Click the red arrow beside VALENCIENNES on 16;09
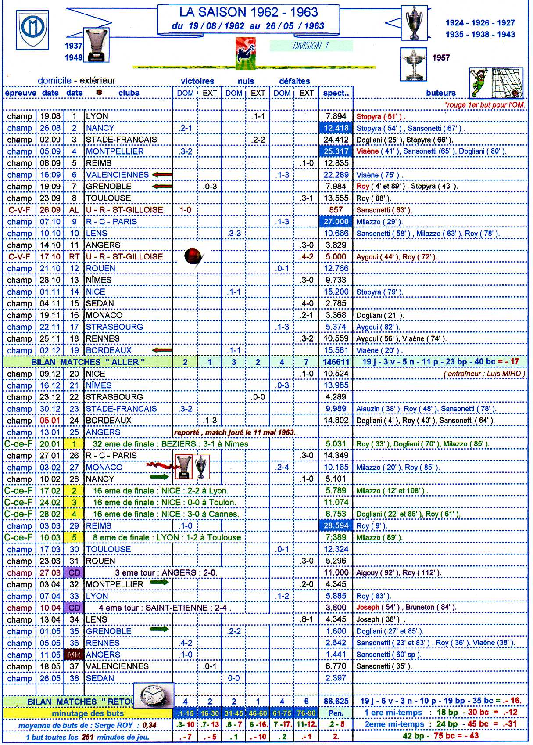Viewport: 533px width, 745px height. [x=162, y=175]
